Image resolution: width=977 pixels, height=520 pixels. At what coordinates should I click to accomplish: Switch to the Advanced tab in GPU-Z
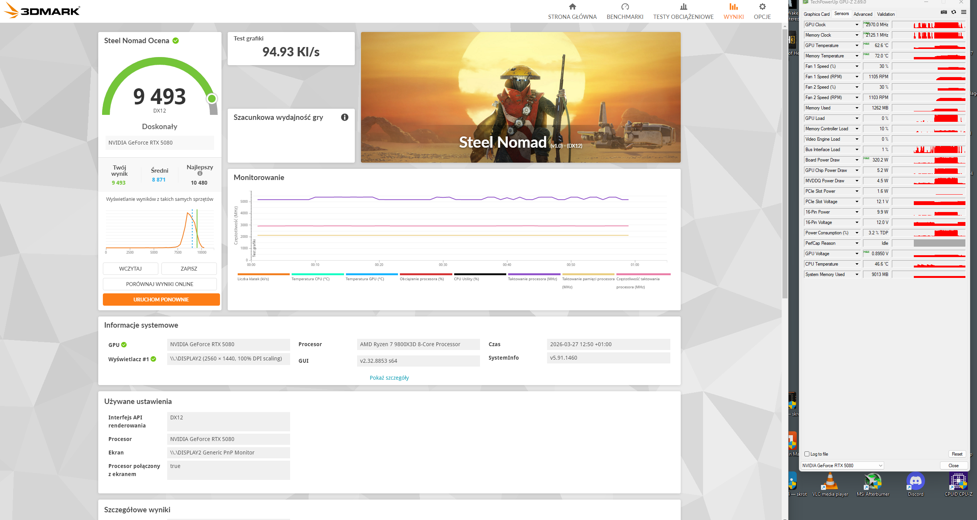pos(863,14)
